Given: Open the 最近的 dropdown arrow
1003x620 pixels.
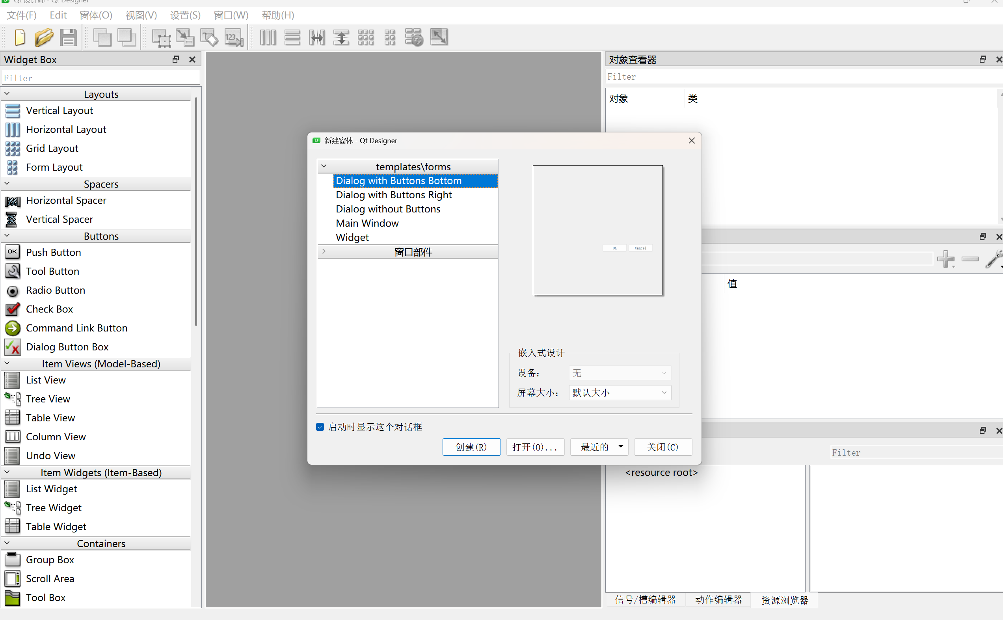Looking at the screenshot, I should (621, 447).
